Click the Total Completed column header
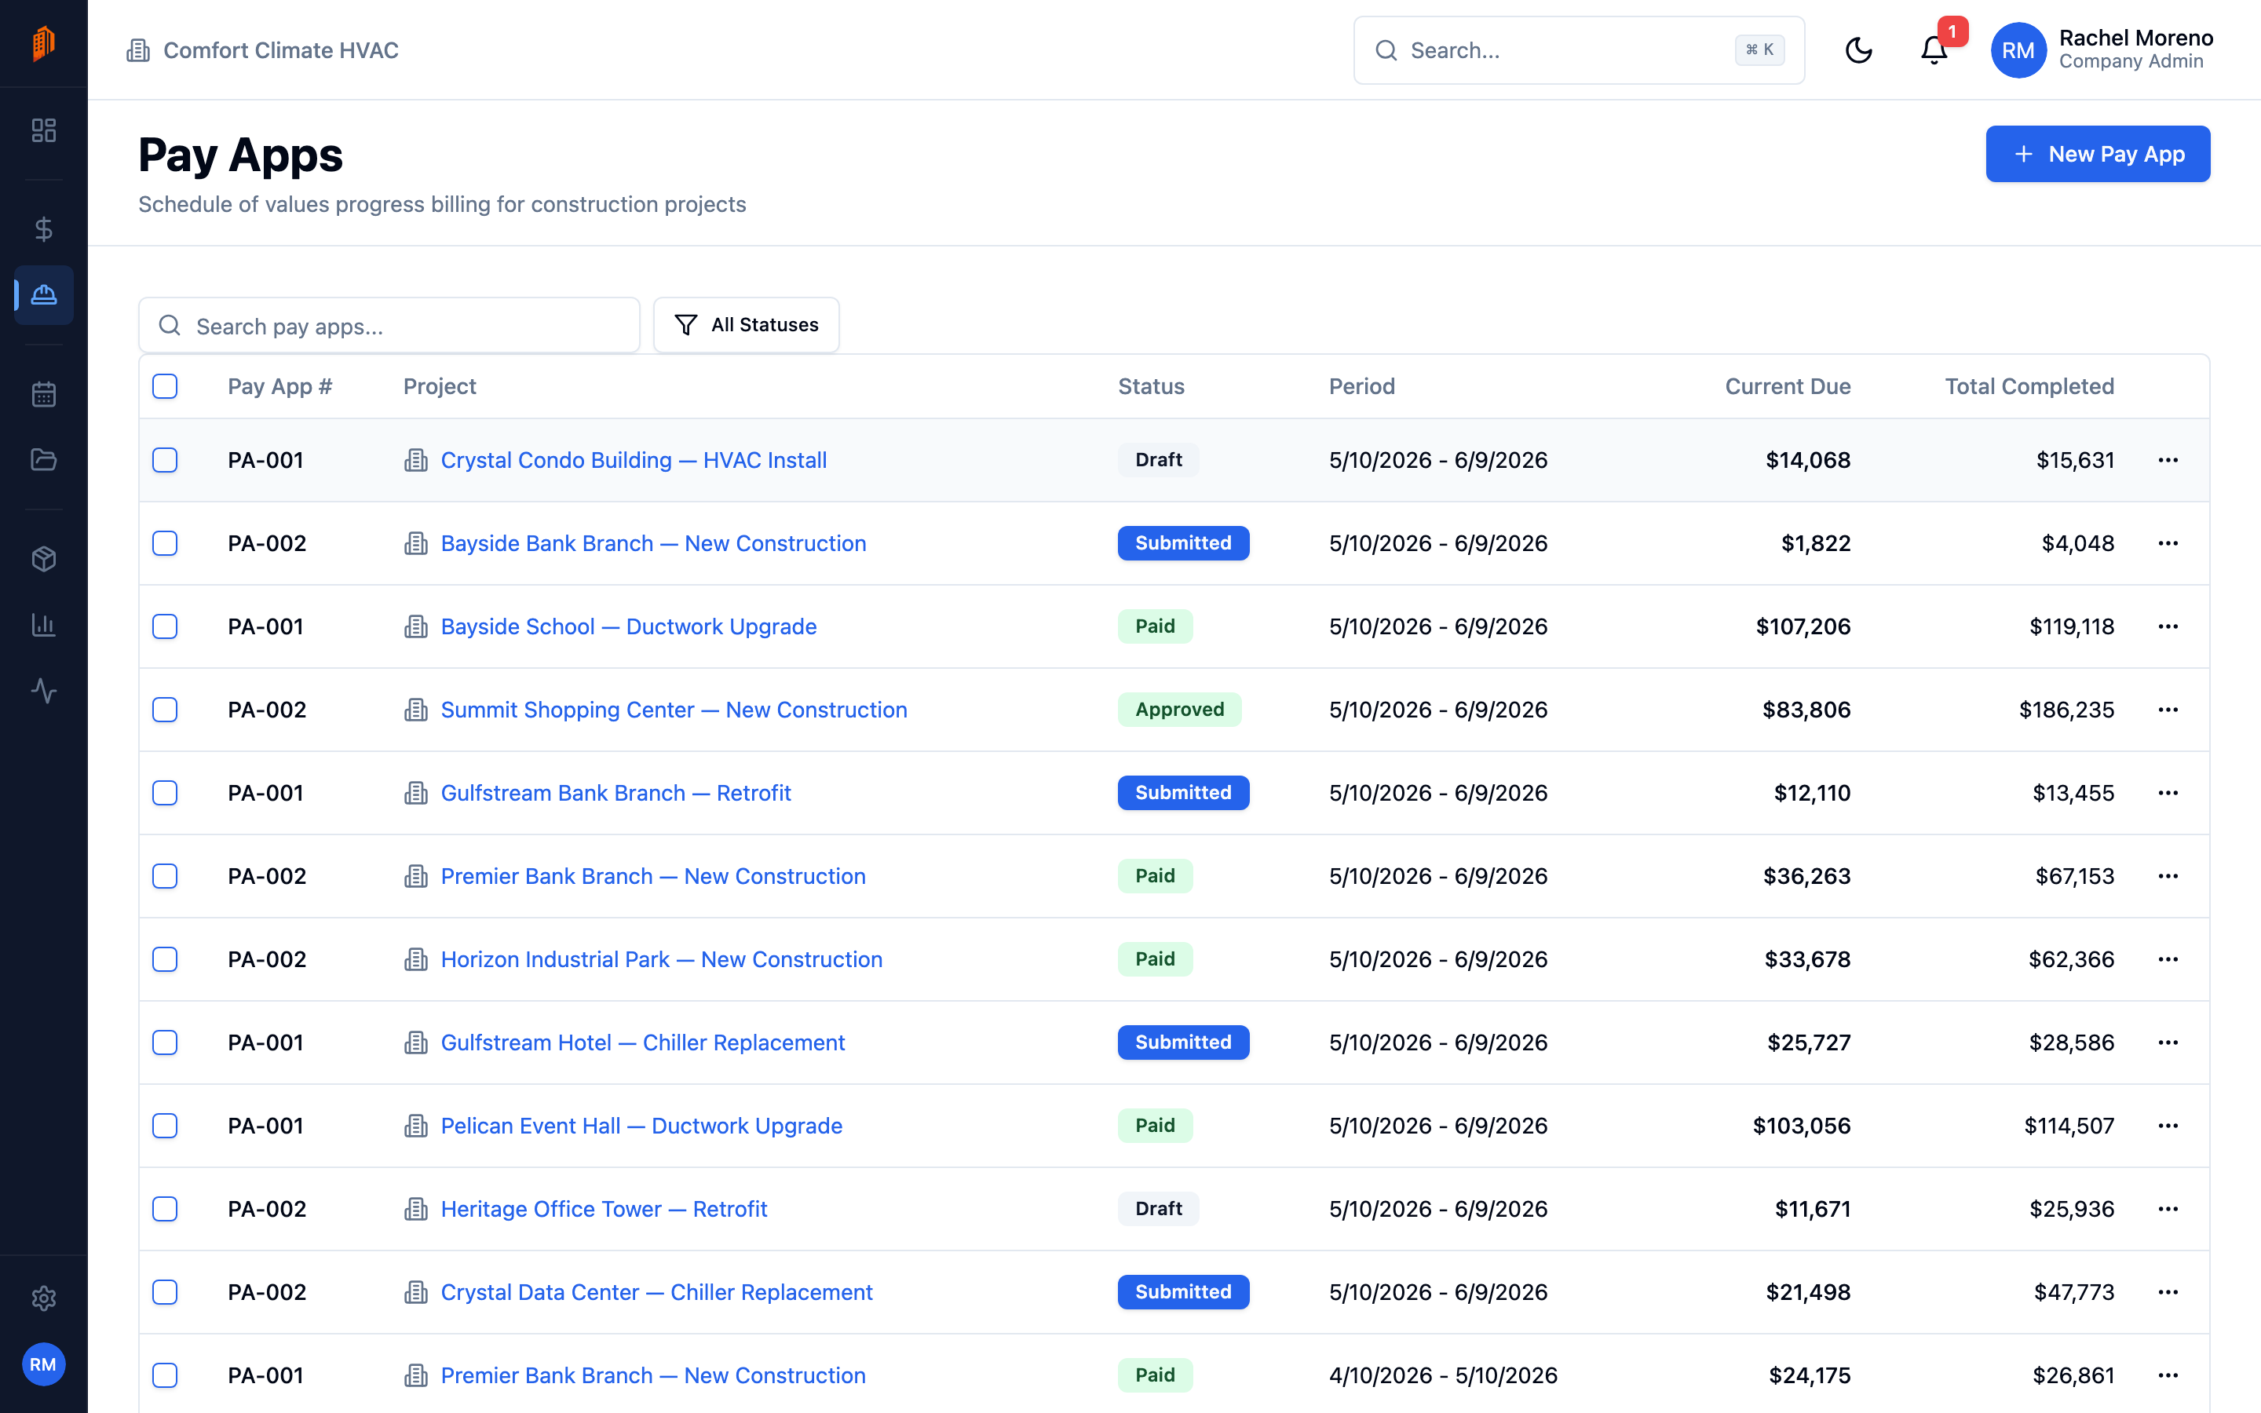This screenshot has height=1413, width=2261. (2029, 386)
